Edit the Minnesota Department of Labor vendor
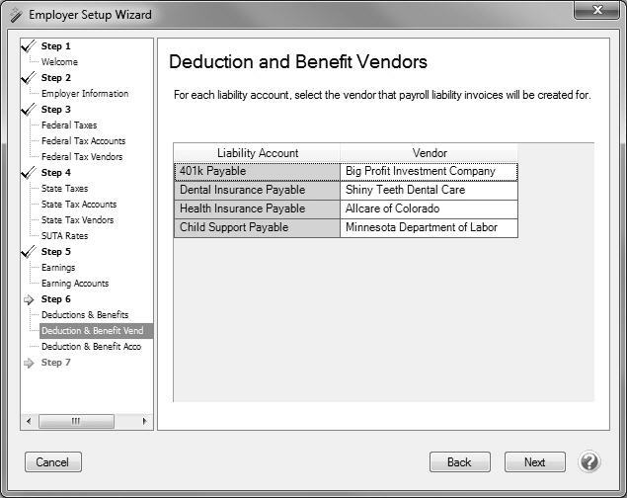 pyautogui.click(x=428, y=227)
